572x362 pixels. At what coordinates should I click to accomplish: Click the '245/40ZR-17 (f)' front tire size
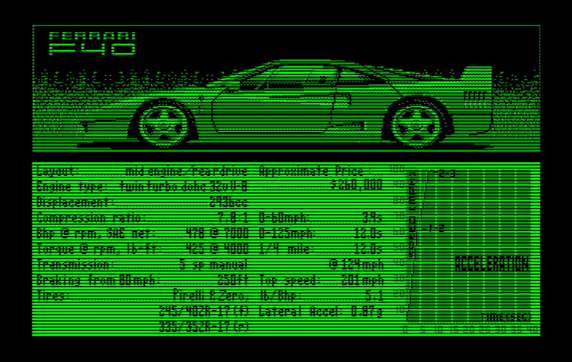(x=204, y=311)
